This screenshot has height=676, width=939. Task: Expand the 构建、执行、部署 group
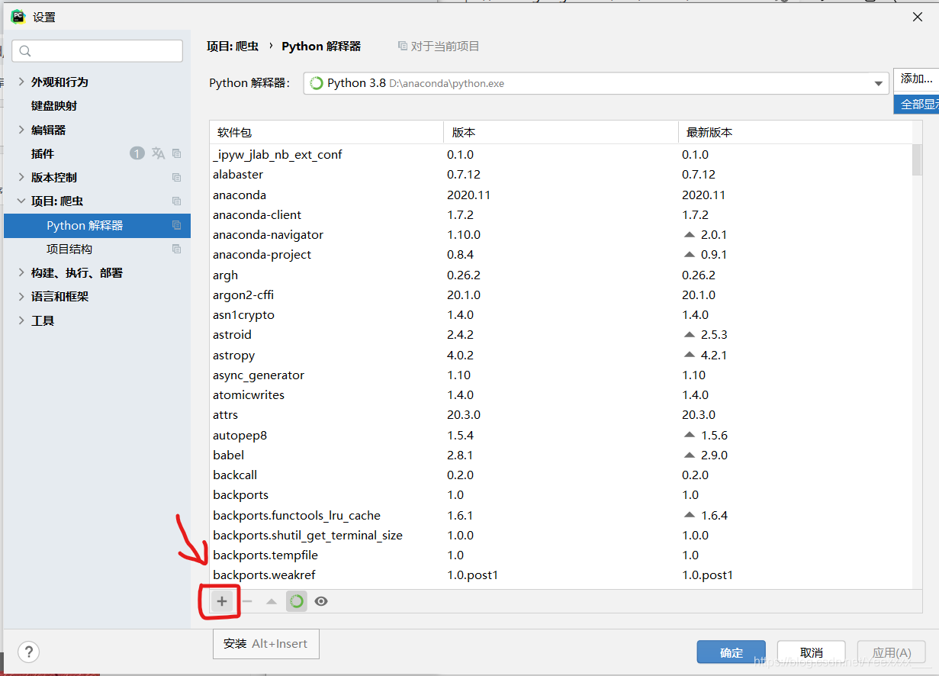point(21,272)
